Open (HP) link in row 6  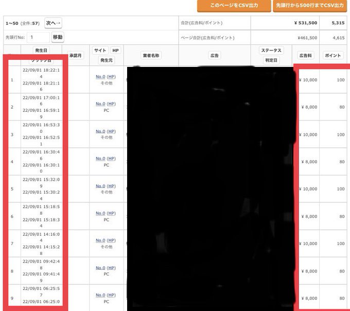111,213
